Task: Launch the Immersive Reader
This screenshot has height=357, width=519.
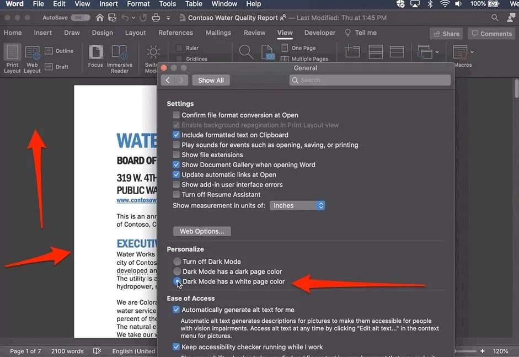Action: pyautogui.click(x=120, y=52)
